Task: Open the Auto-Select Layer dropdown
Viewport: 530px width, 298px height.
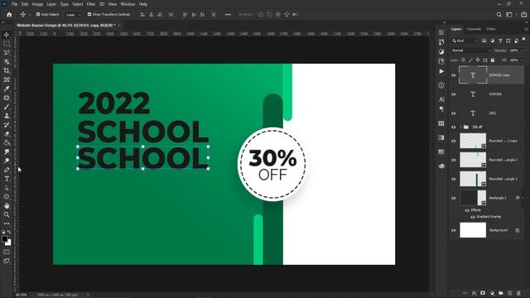Action: (74, 15)
